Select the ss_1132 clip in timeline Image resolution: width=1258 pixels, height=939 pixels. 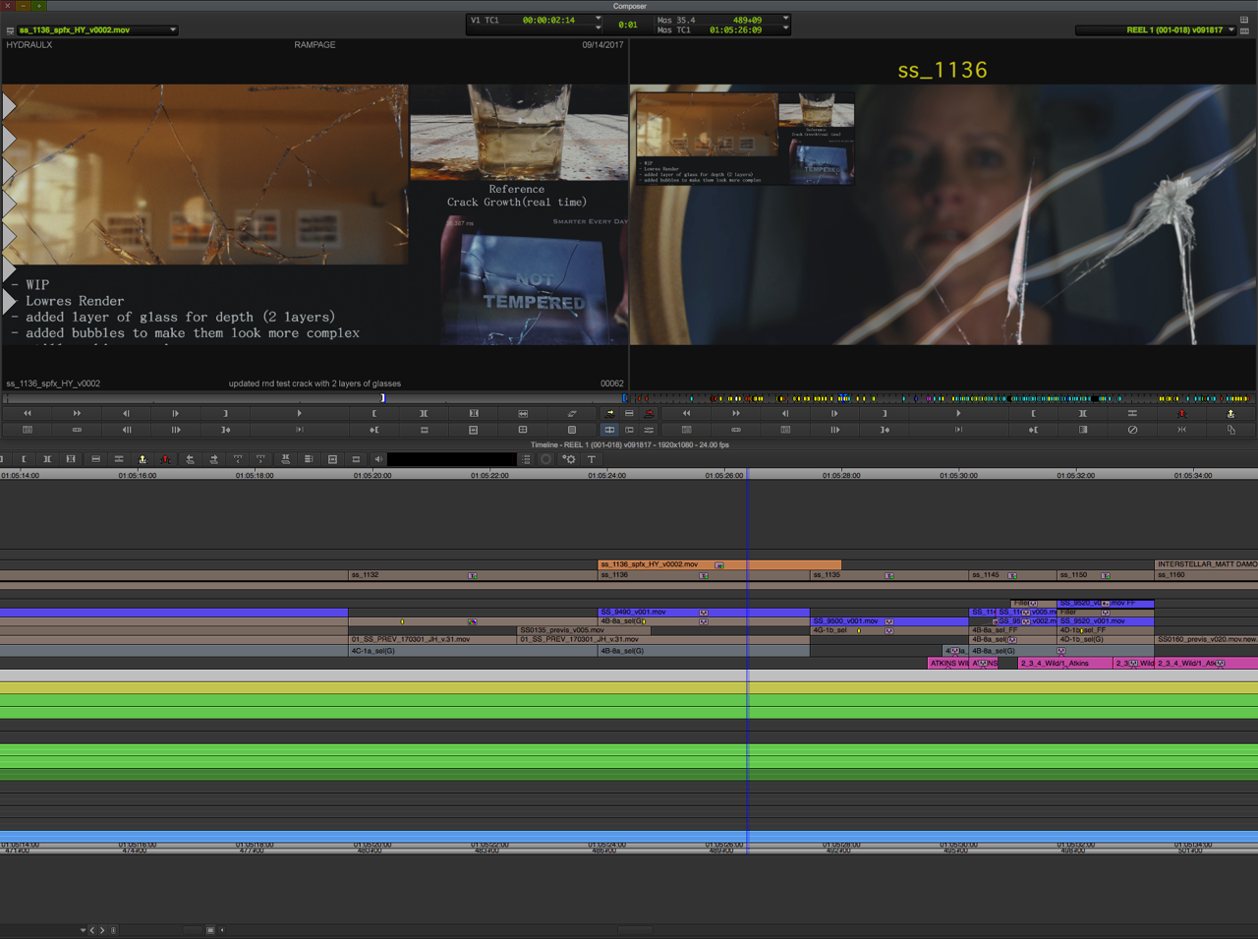[473, 575]
